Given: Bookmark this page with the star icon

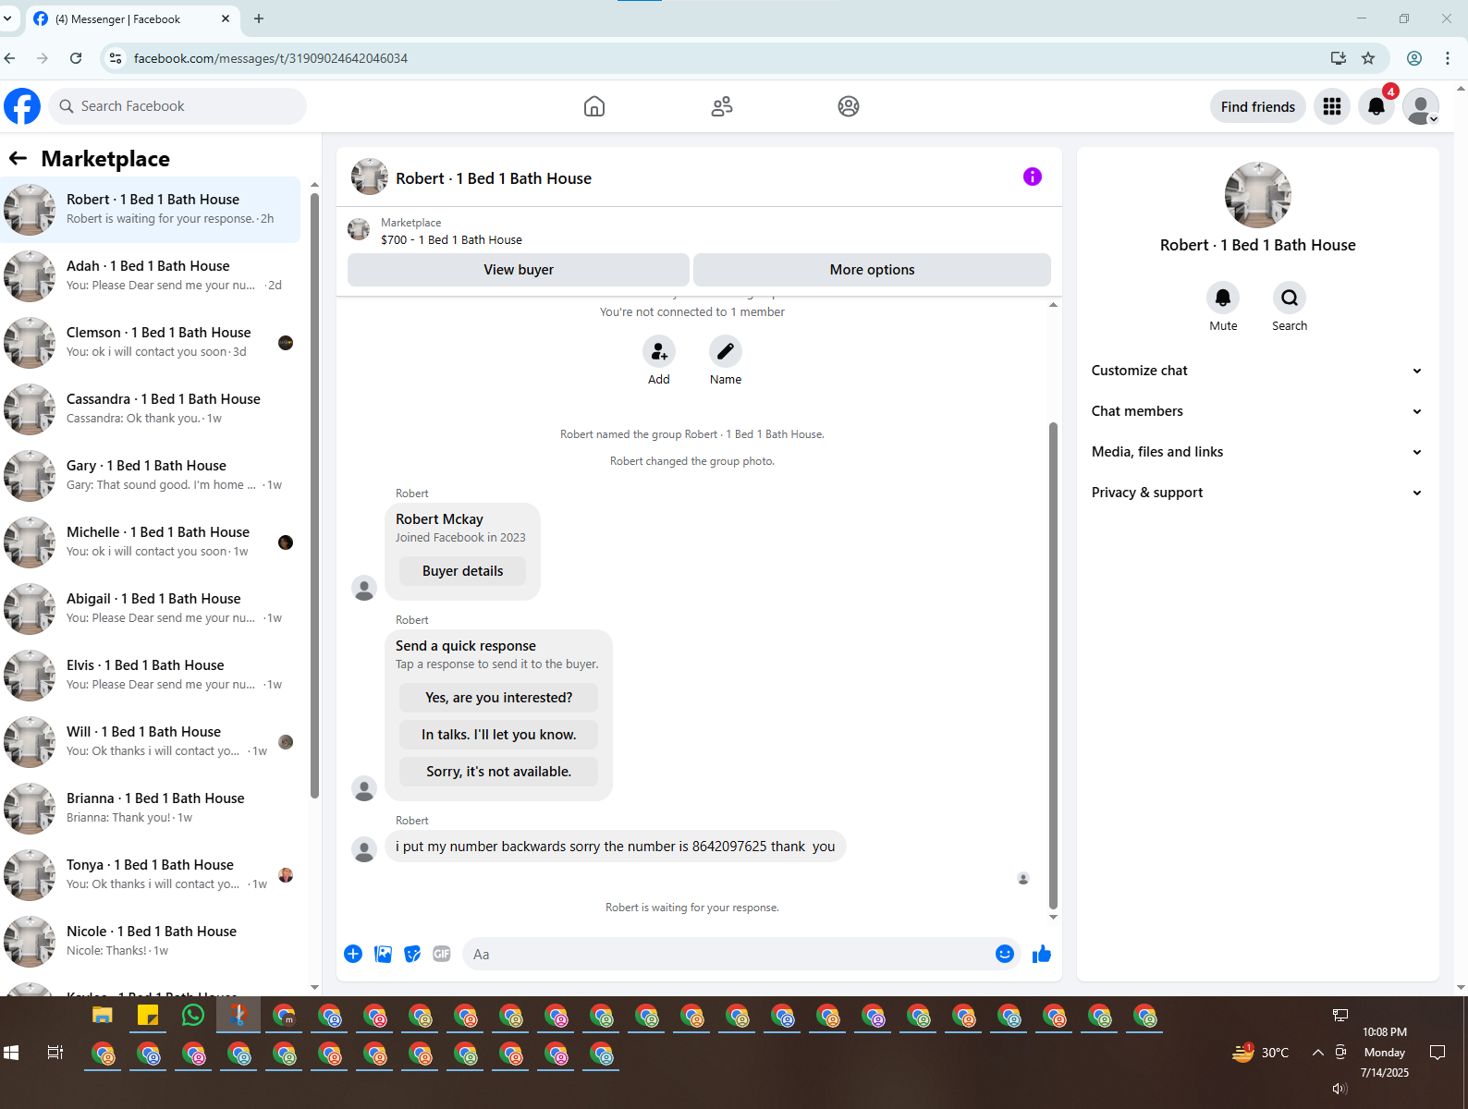Looking at the screenshot, I should pyautogui.click(x=1368, y=58).
